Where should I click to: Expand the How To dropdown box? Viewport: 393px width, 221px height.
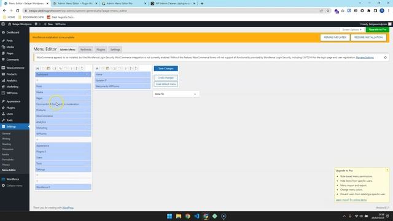click(x=176, y=94)
